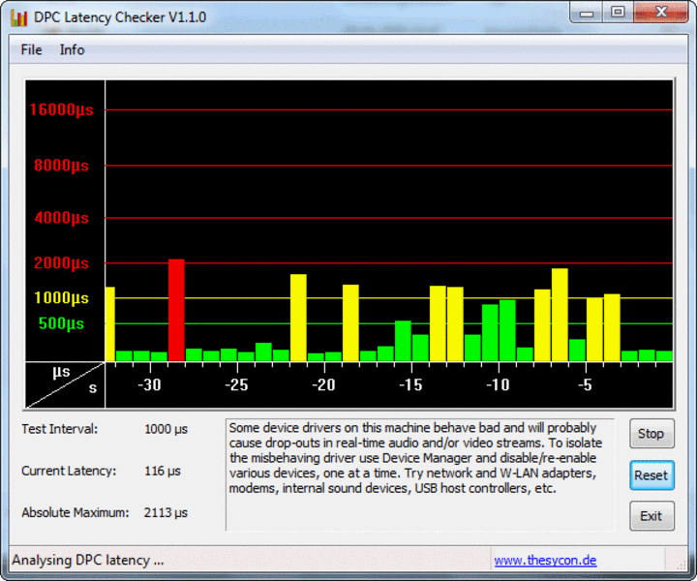Click the Current Latency value 116 µs

[163, 472]
